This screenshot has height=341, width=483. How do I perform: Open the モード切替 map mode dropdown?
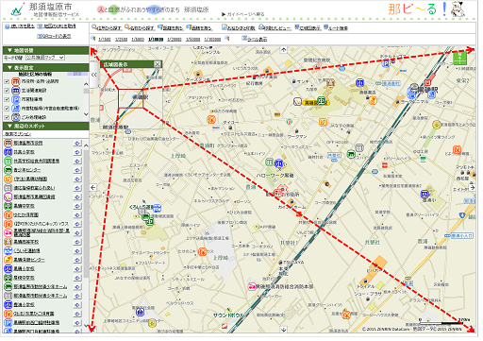tap(45, 59)
